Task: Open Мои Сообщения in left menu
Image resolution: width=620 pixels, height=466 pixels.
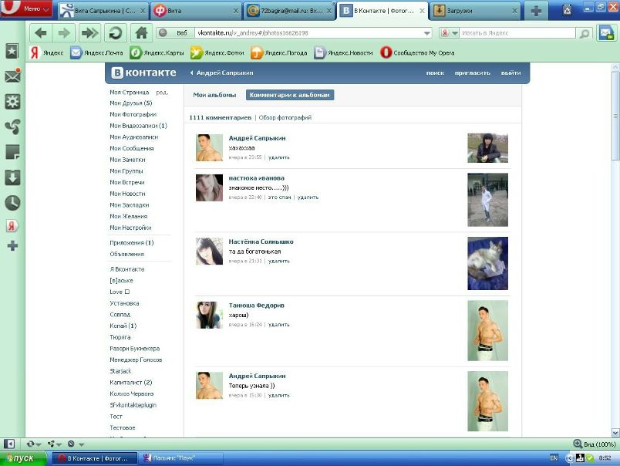Action: click(131, 148)
